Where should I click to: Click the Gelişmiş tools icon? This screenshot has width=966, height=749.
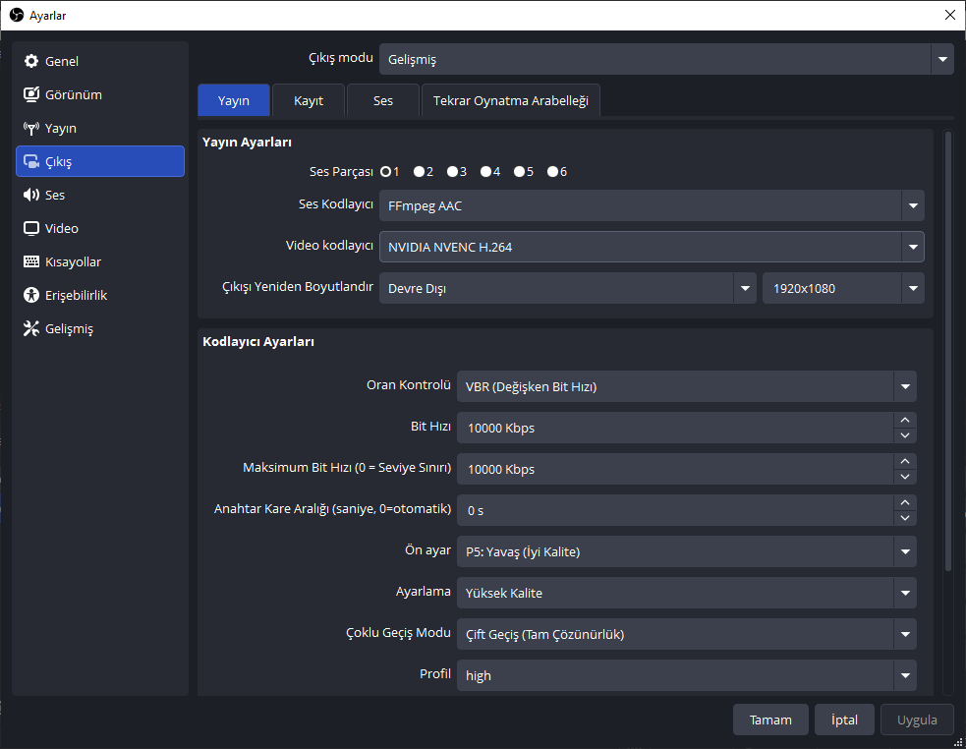pos(31,328)
